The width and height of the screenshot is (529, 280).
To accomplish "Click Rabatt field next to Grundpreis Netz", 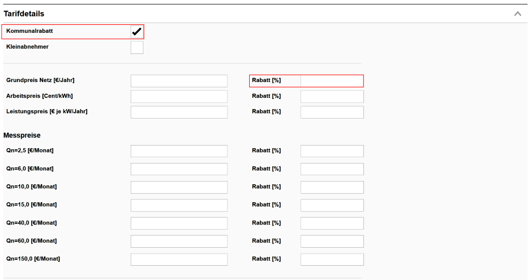I will point(332,80).
